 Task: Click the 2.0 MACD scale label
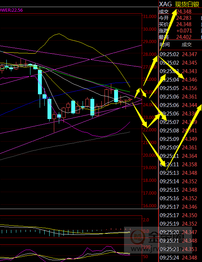click(x=146, y=220)
